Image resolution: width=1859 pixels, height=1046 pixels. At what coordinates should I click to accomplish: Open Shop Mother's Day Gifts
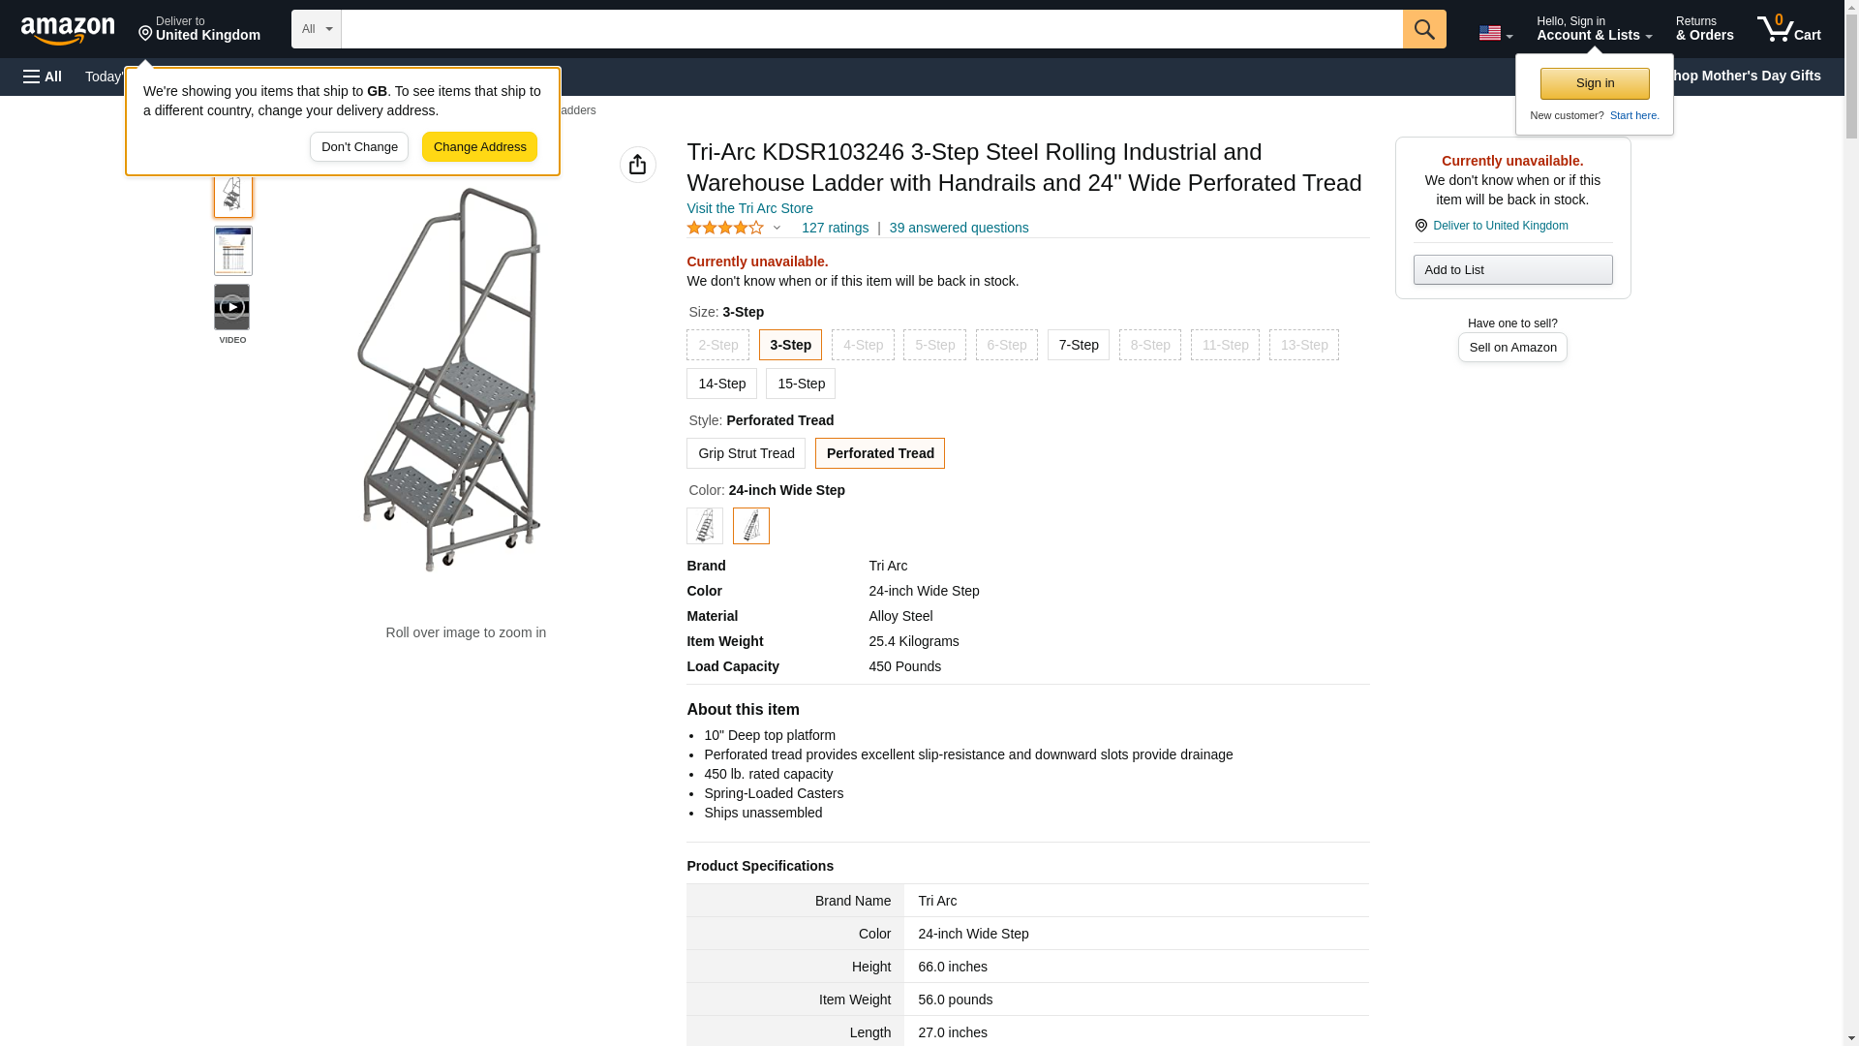(x=1751, y=76)
